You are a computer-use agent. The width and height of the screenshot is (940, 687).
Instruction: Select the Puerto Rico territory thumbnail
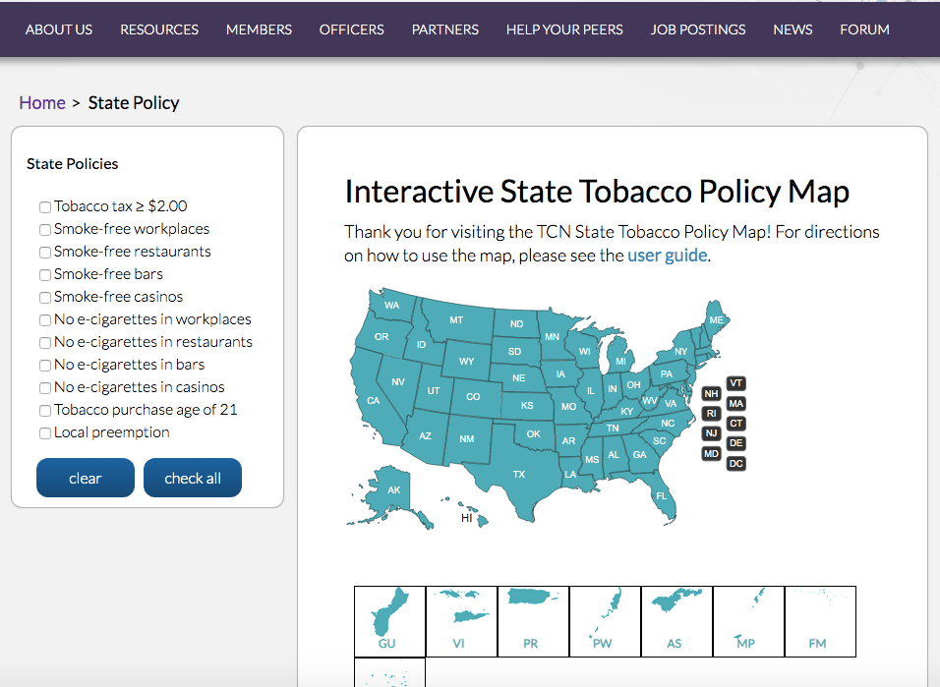click(x=533, y=614)
